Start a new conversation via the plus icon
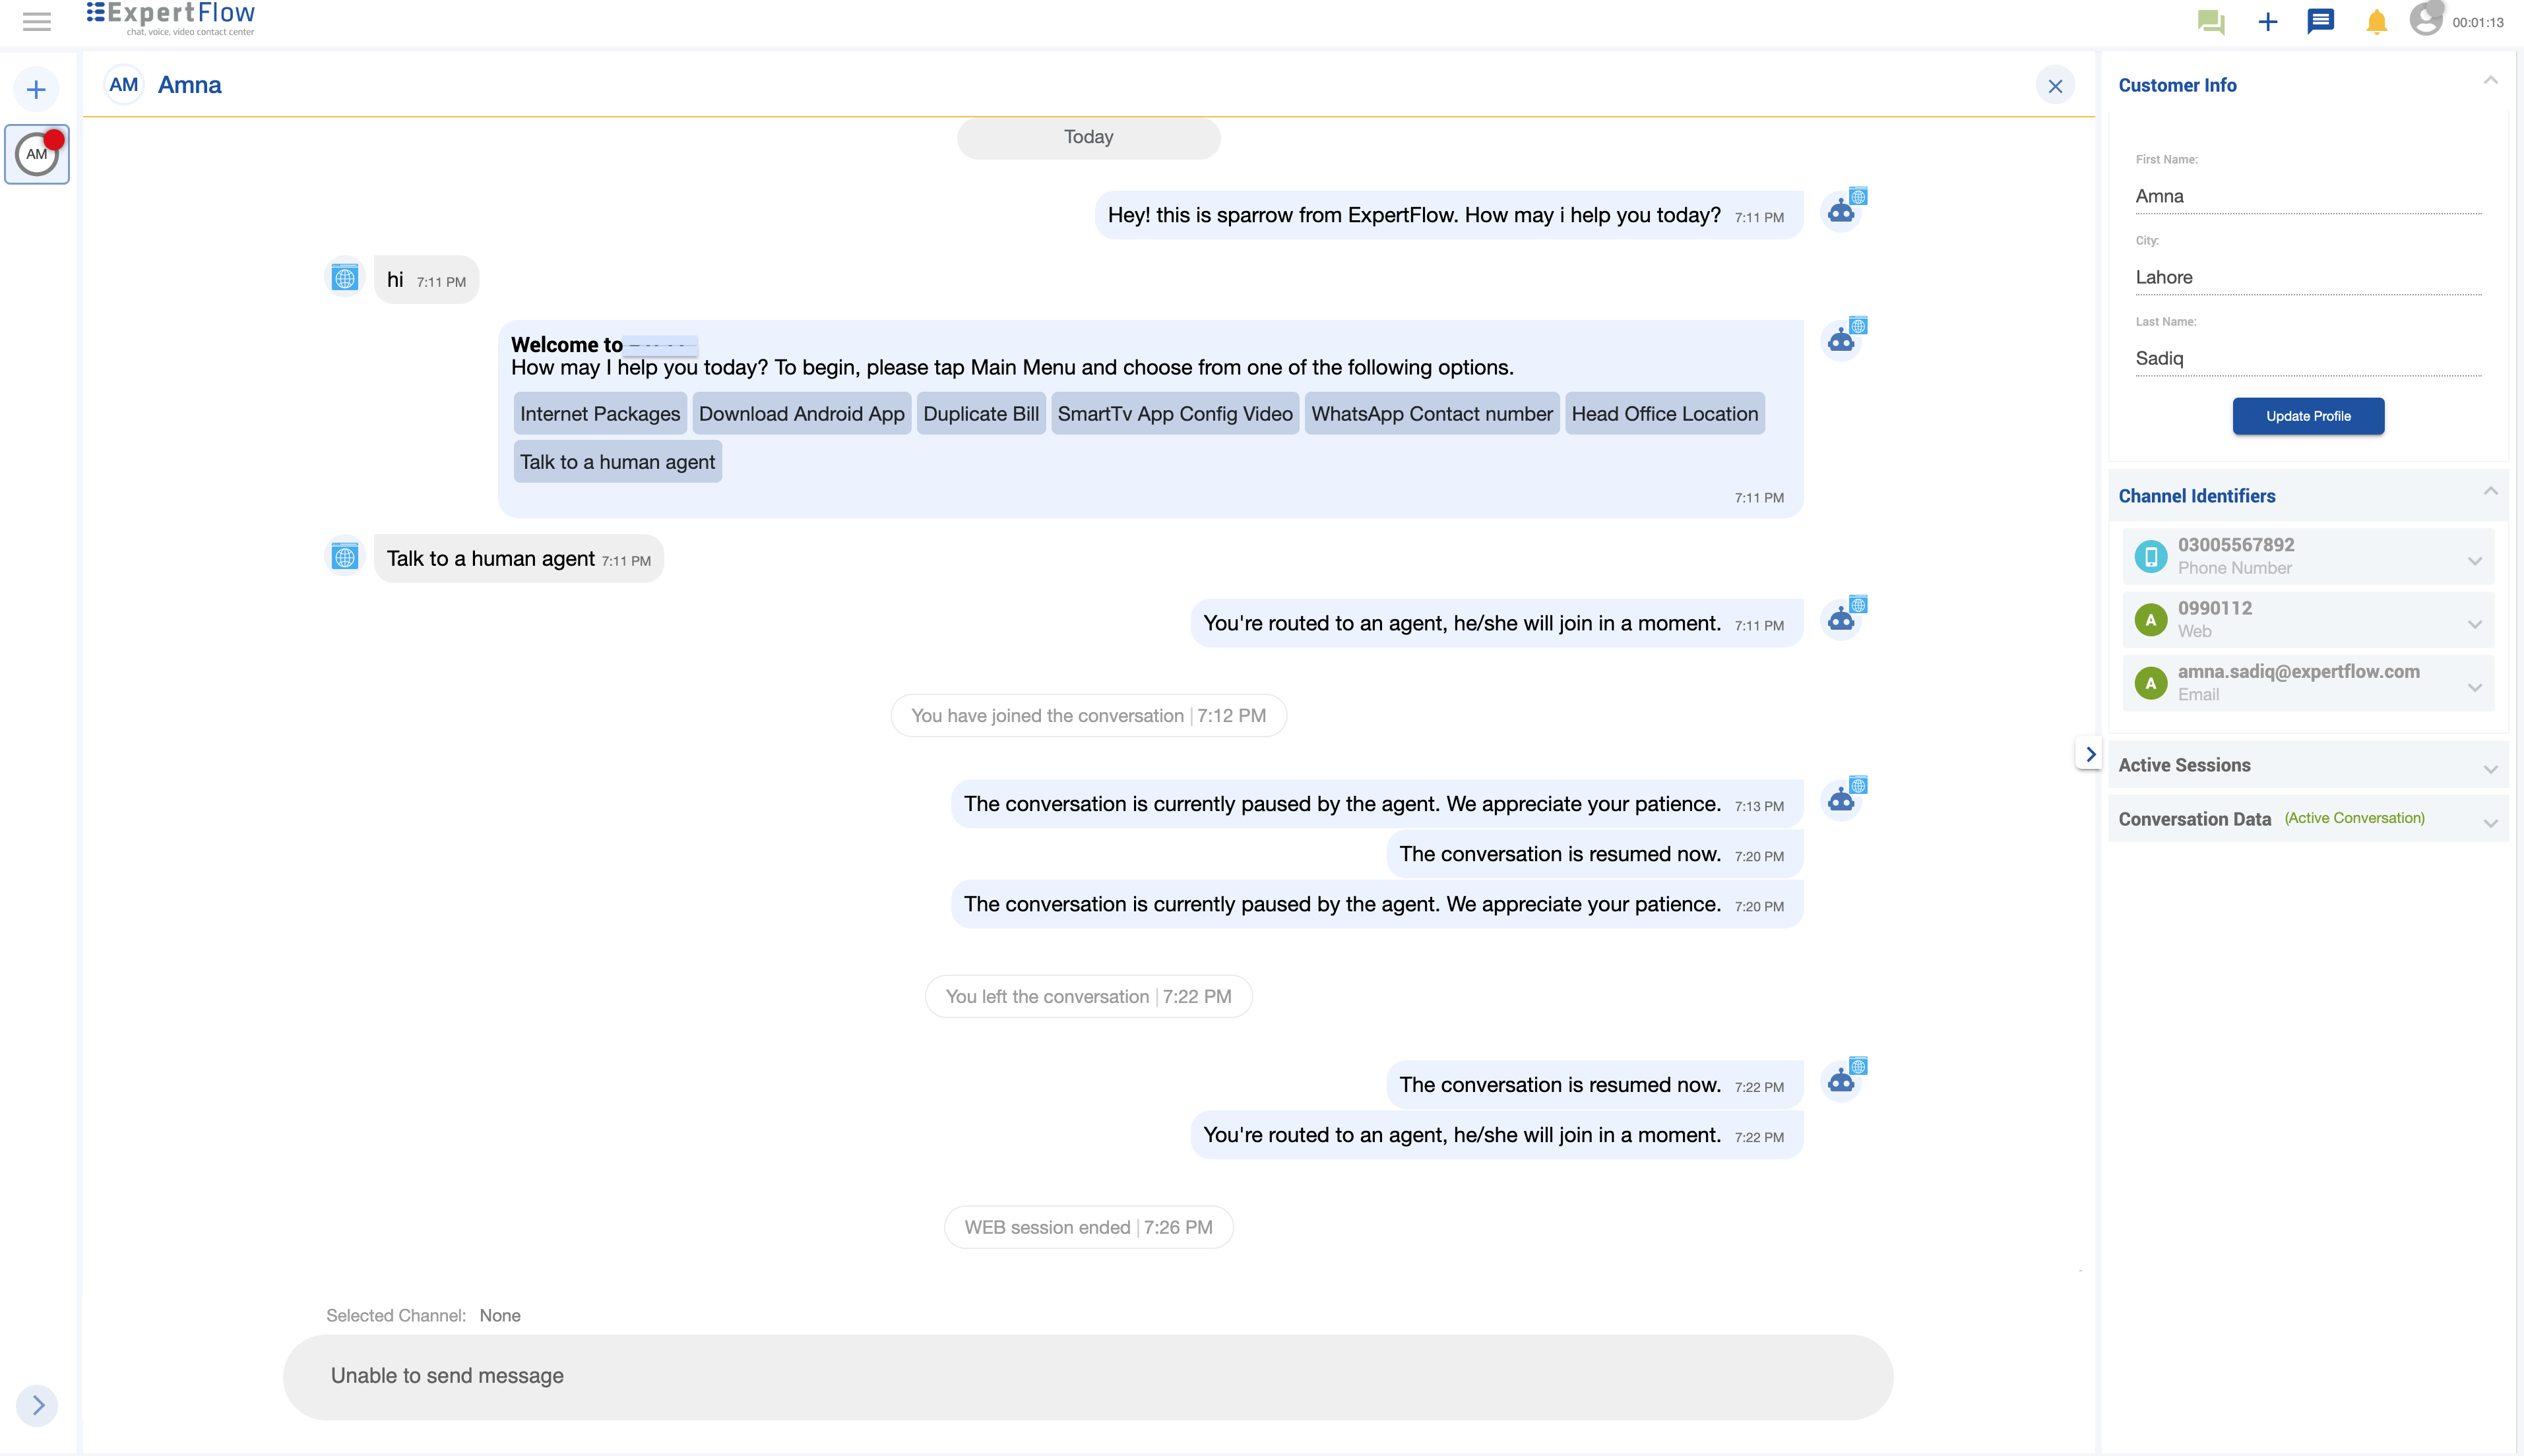 coord(2266,20)
